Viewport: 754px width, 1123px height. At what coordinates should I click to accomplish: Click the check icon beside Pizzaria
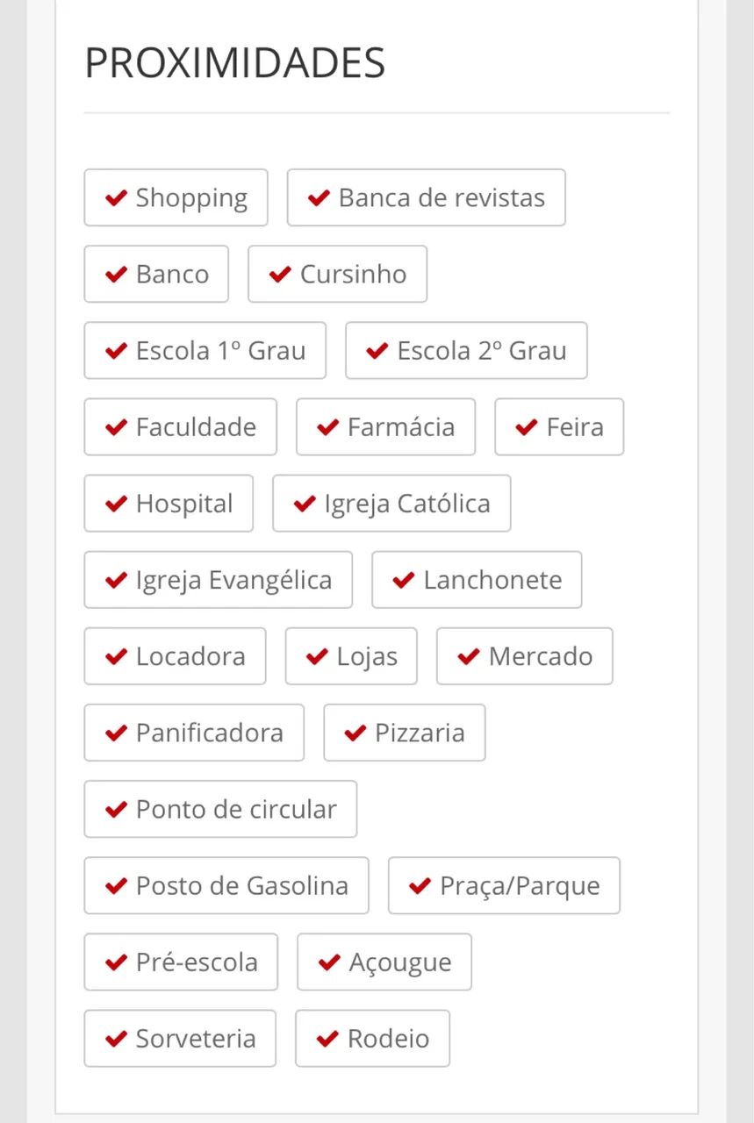355,733
